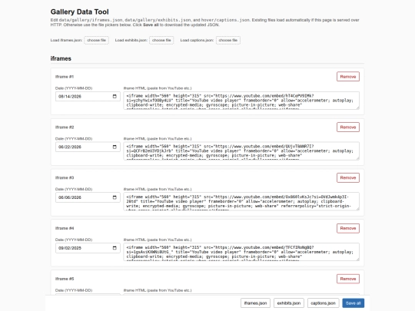Image resolution: width=415 pixels, height=311 pixels.
Task: Remove iframe #4
Action: [x=348, y=228]
